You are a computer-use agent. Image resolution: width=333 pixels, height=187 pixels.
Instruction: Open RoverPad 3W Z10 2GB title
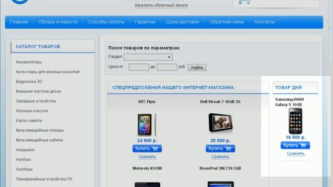click(x=220, y=168)
